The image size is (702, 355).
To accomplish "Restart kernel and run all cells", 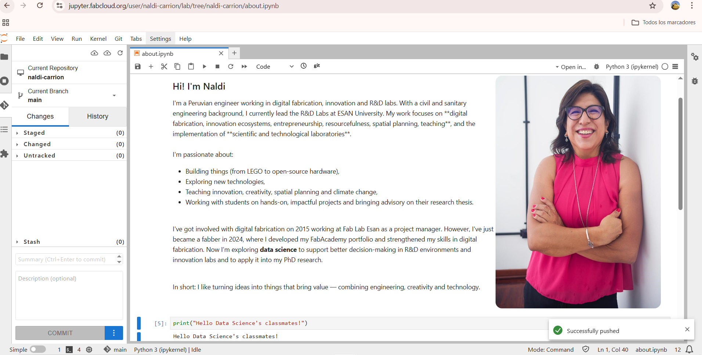I will (244, 66).
